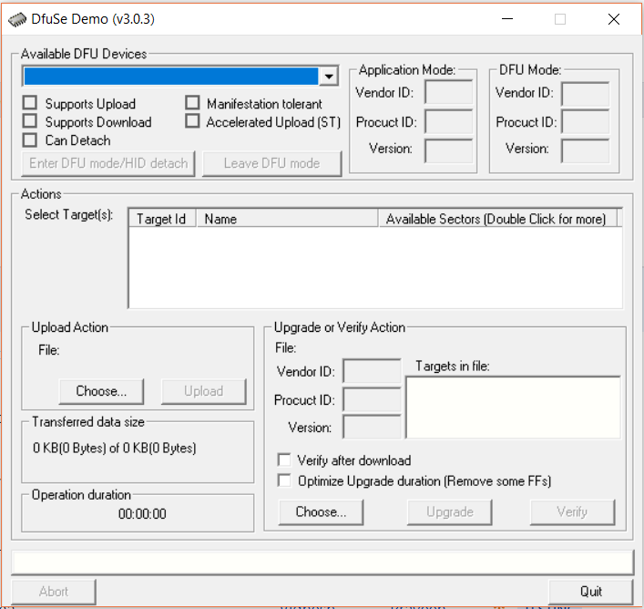Screen dimensions: 644x609
Task: Click the DFU Mode Version field
Action: tap(586, 150)
